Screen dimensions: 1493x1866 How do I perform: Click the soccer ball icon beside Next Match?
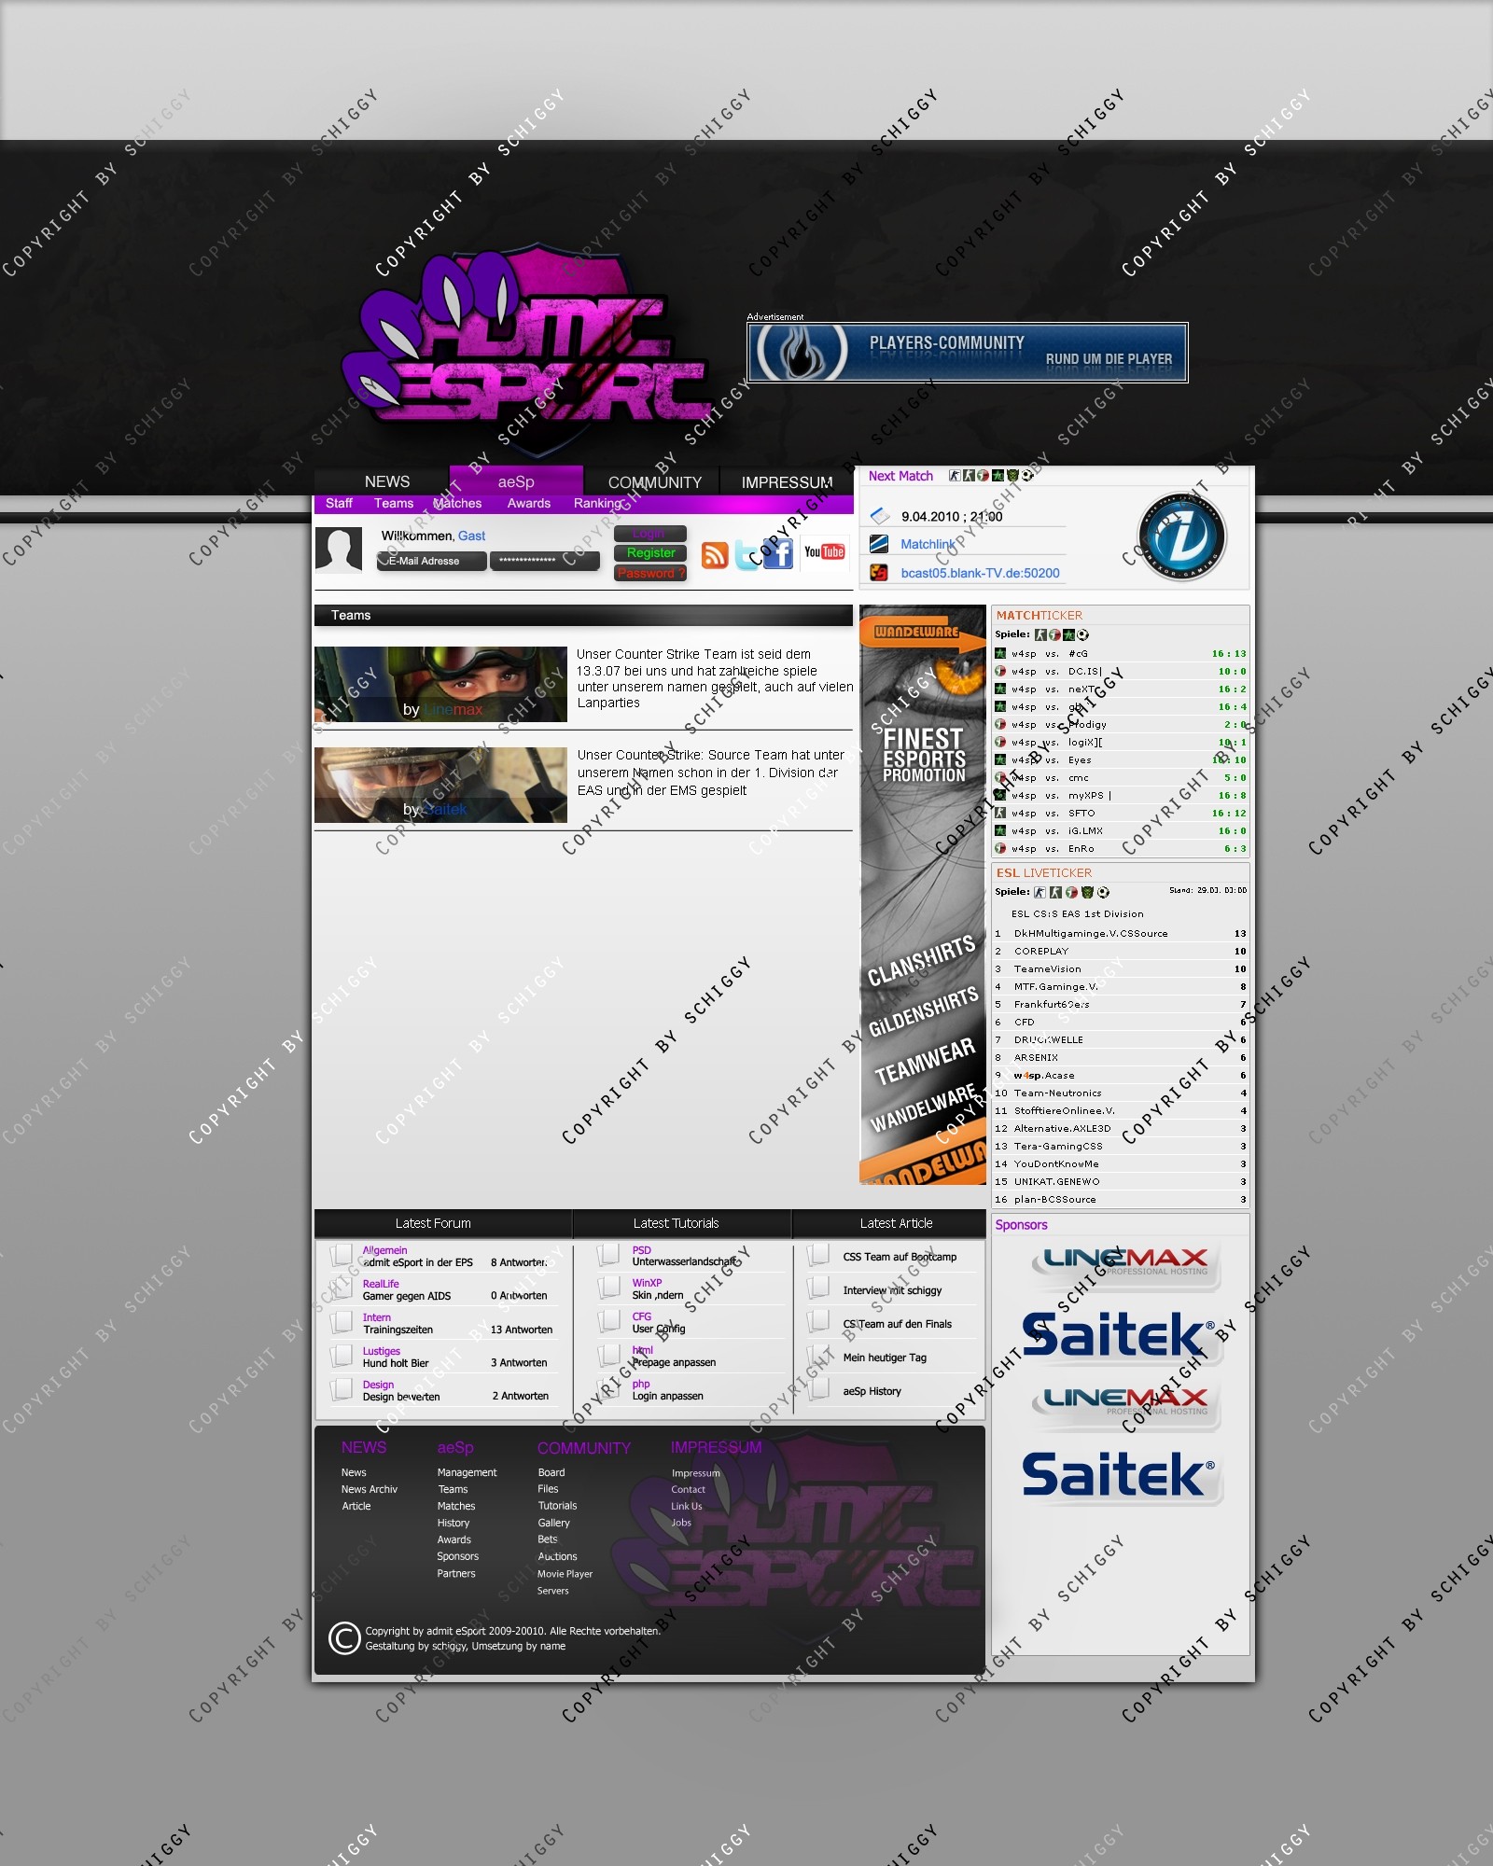[x=1026, y=476]
